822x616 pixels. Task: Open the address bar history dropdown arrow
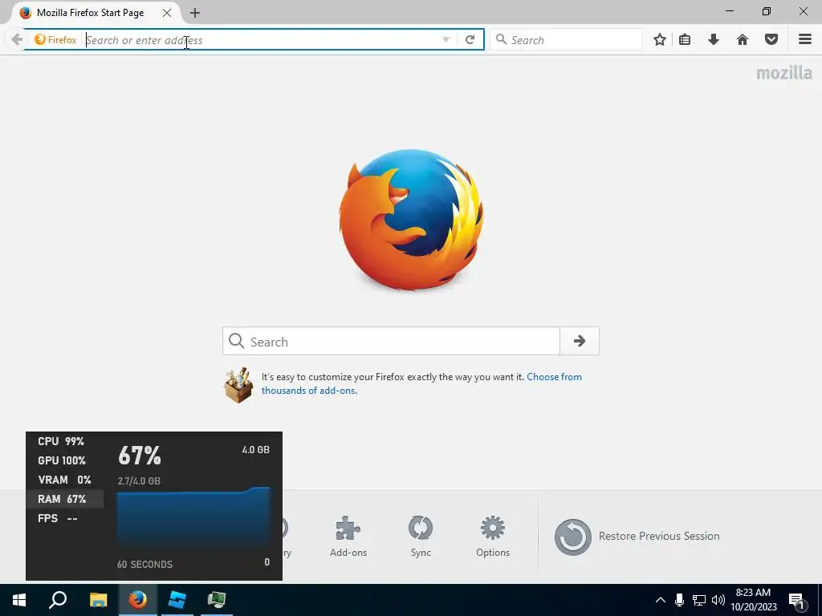tap(446, 40)
